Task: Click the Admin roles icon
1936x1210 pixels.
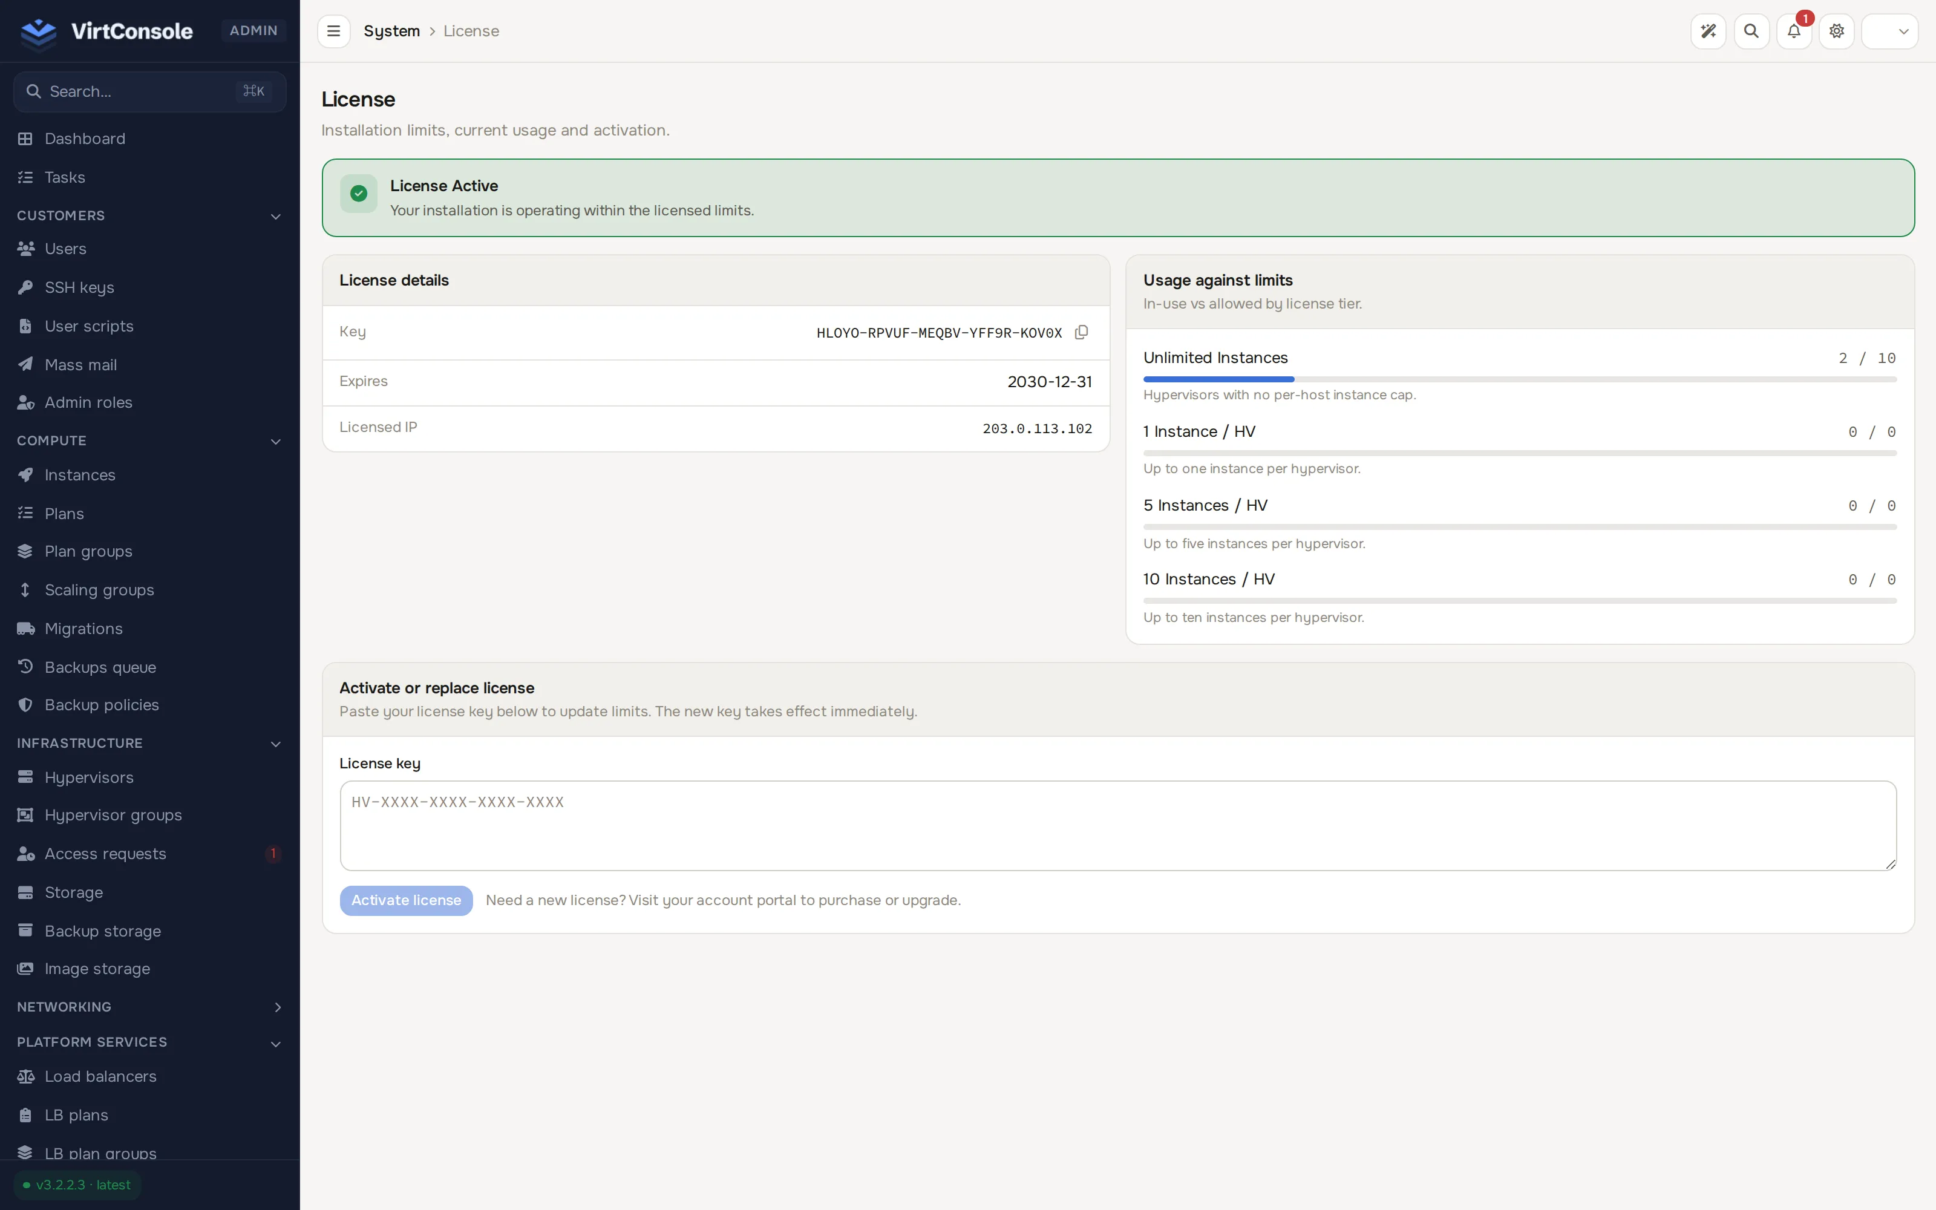Action: [x=25, y=402]
